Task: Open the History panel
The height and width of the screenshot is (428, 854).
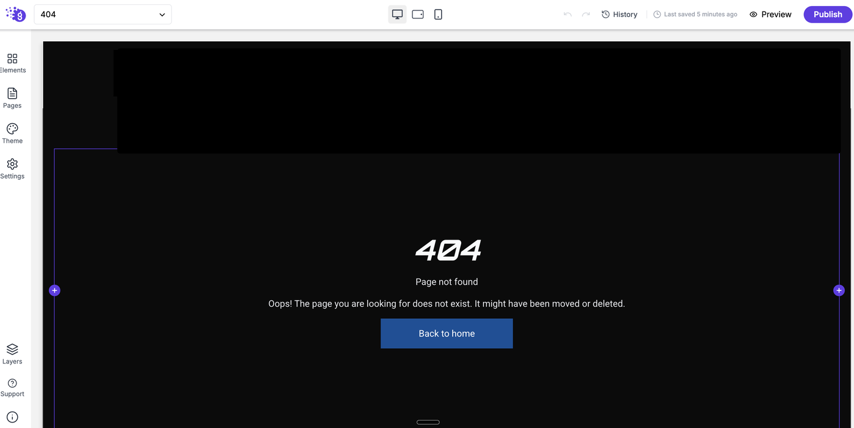Action: pyautogui.click(x=619, y=14)
